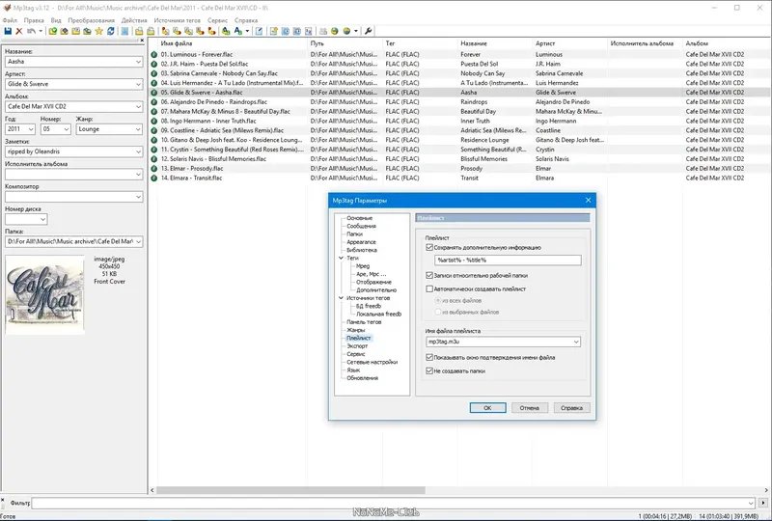Click the blue Refresh arrows icon
Image resolution: width=772 pixels, height=521 pixels.
[x=111, y=31]
